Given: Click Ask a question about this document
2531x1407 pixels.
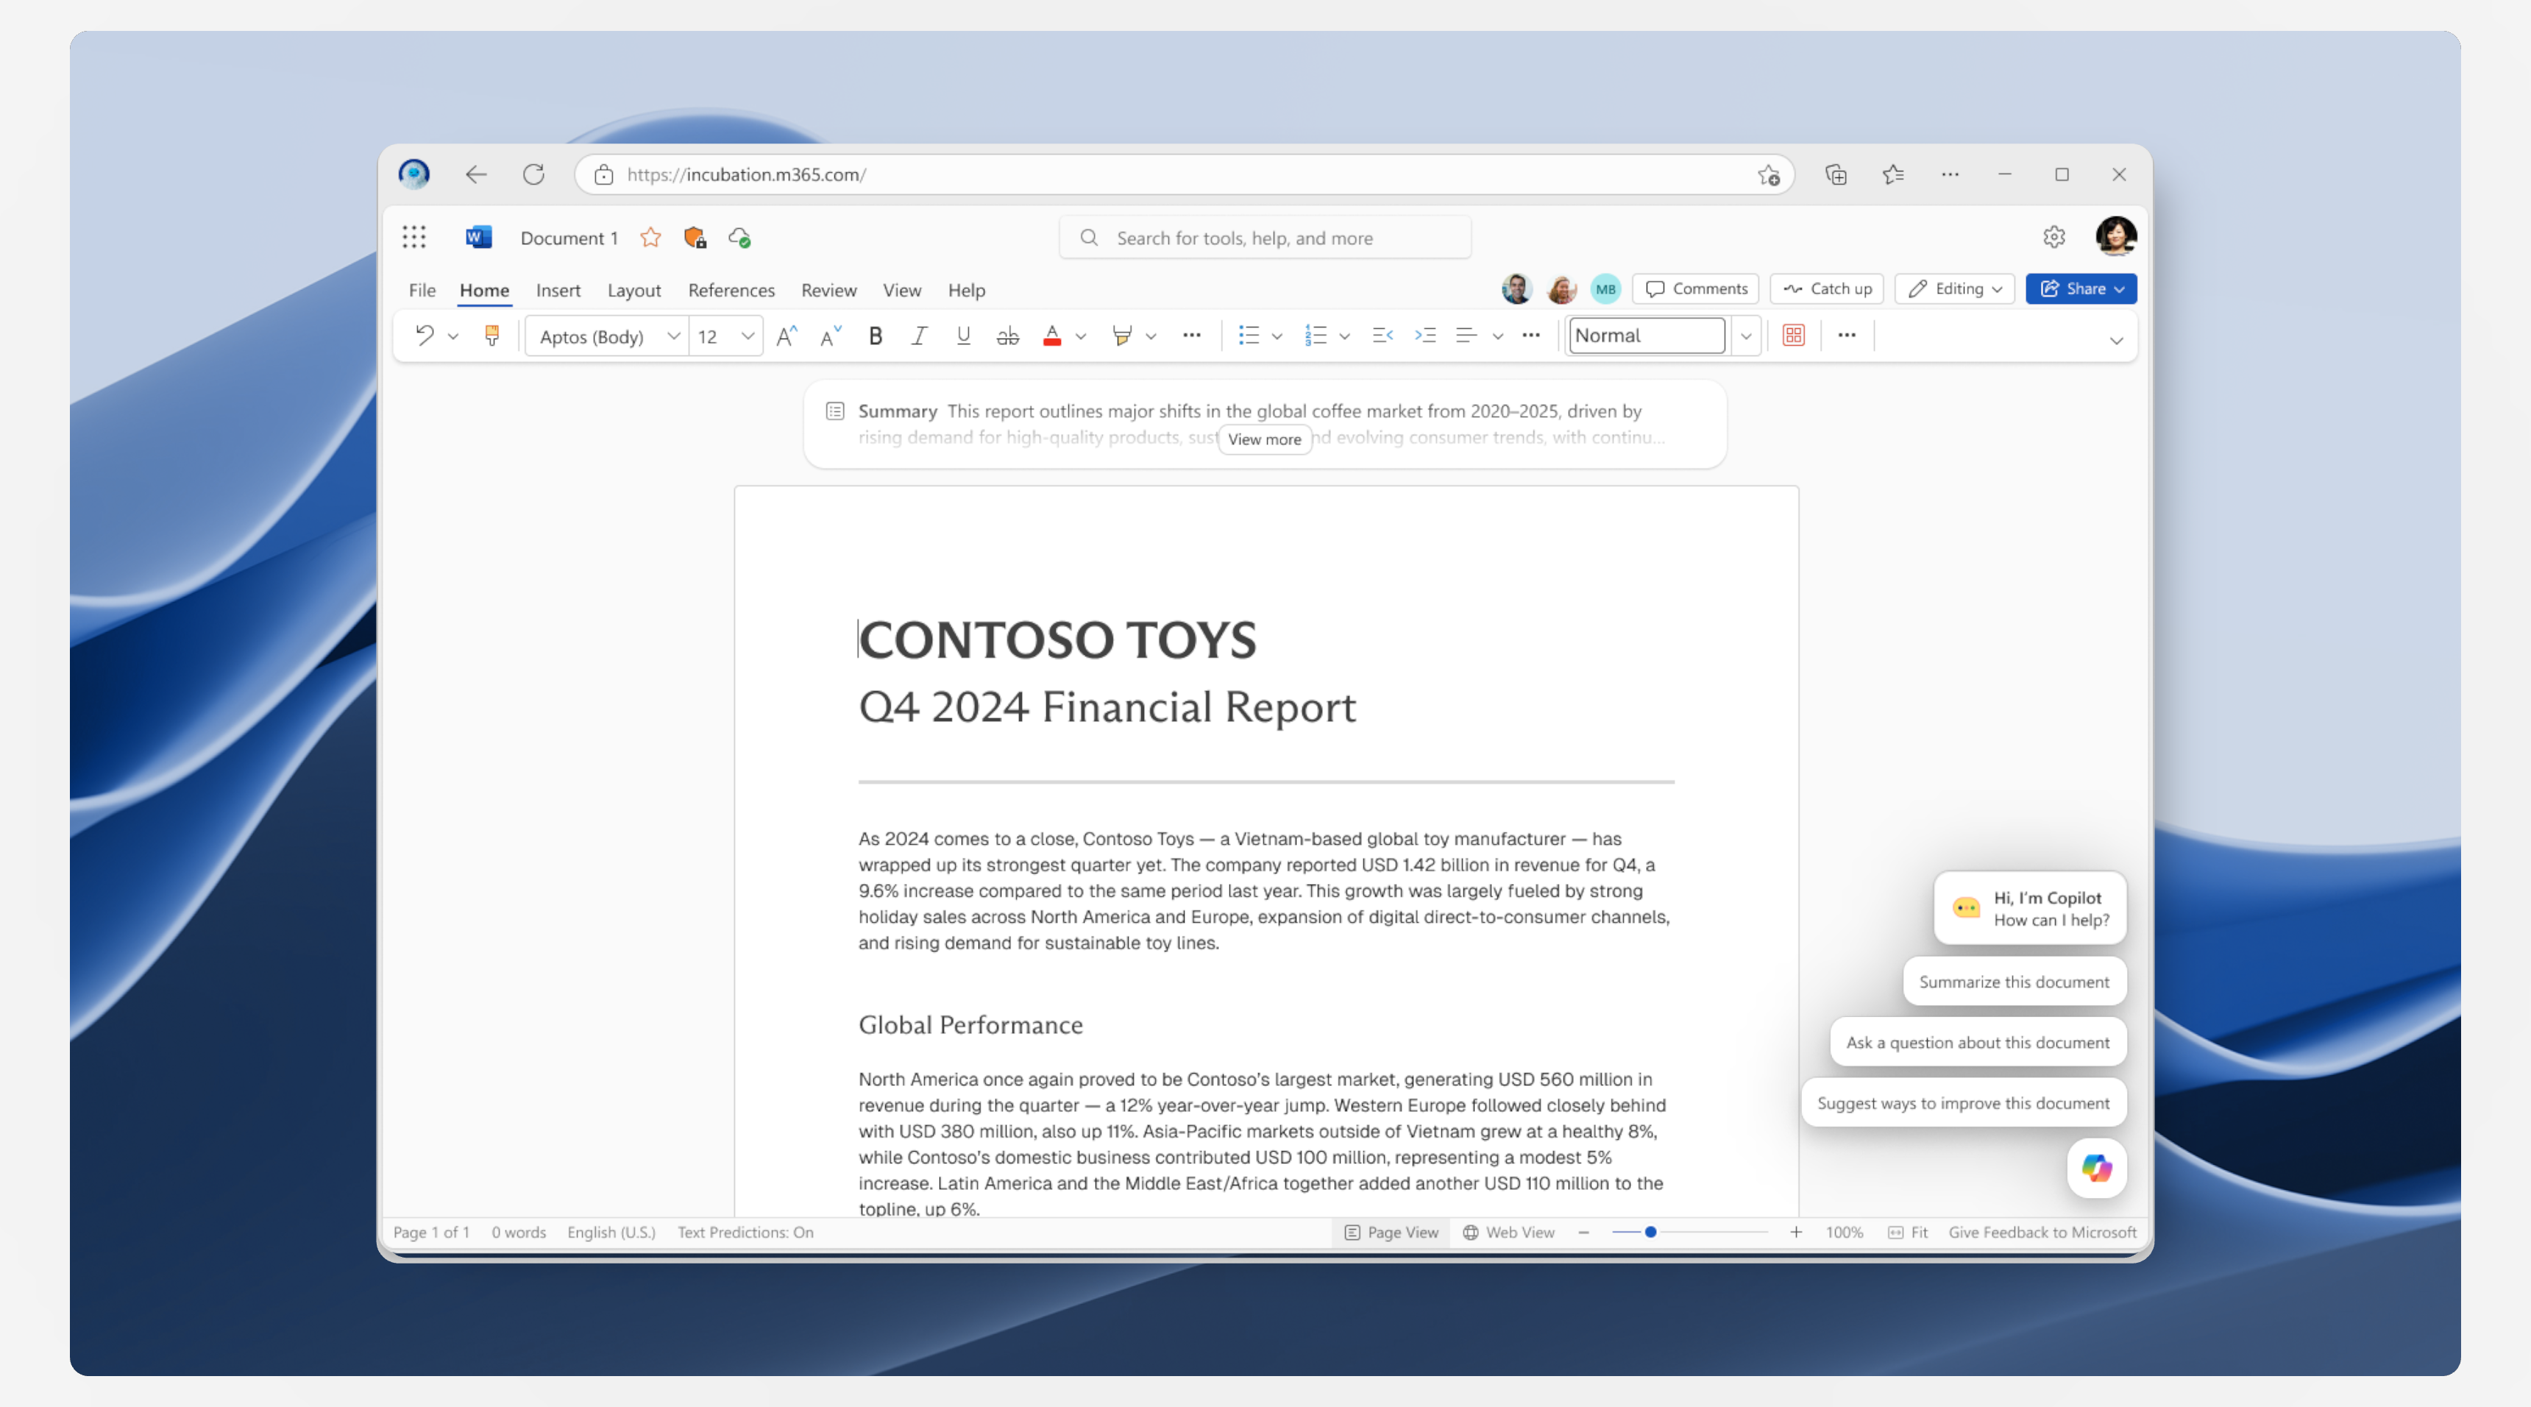Looking at the screenshot, I should tap(1978, 1043).
